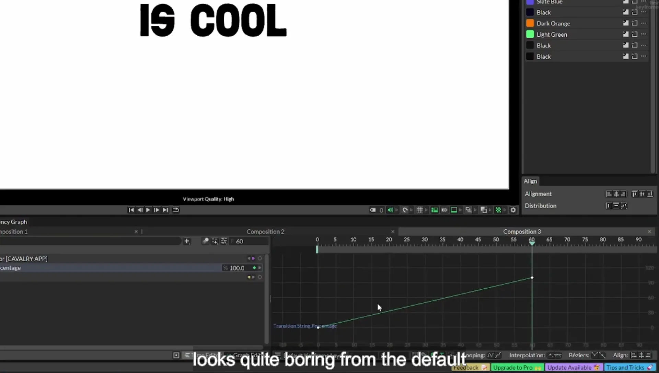
Task: Select the keyframe at frame 60 on graph
Action: click(x=532, y=278)
